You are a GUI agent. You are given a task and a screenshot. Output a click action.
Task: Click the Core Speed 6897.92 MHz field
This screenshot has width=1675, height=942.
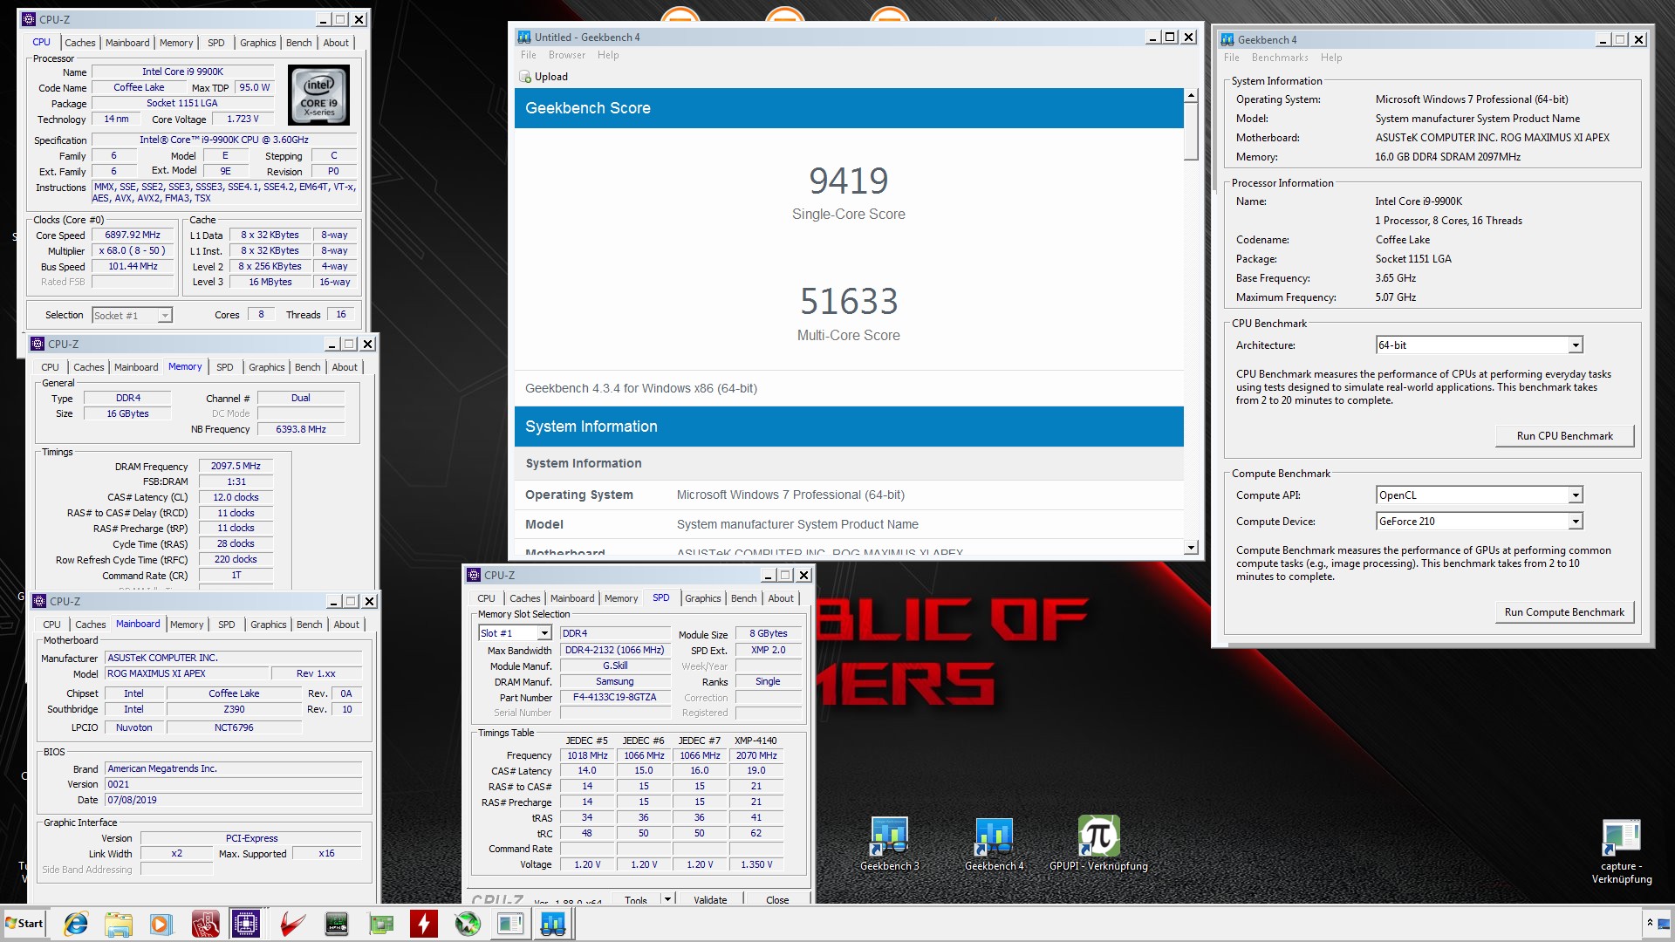[133, 235]
